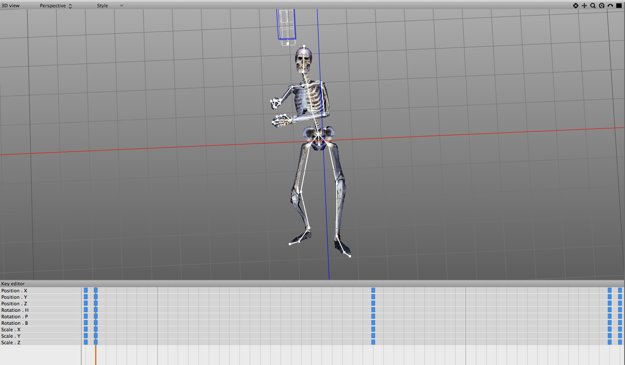Open the Perspective camera dropdown

click(56, 6)
